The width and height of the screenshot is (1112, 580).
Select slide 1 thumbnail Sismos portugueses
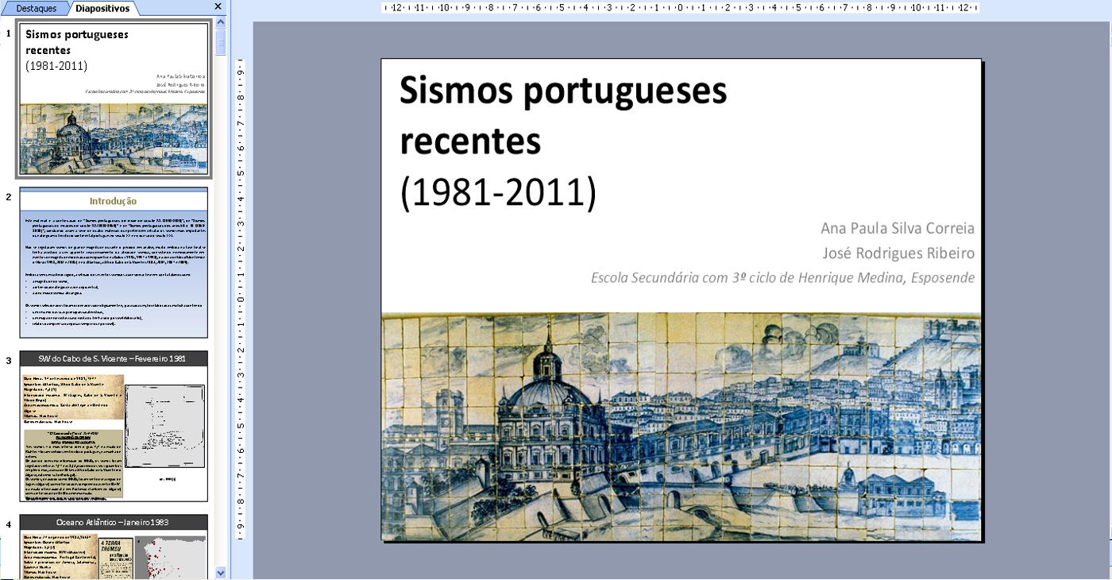114,99
